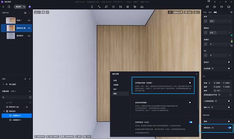This screenshot has width=234, height=139.
Task: Click the split-view toolbar icon
Action: pos(128,7)
